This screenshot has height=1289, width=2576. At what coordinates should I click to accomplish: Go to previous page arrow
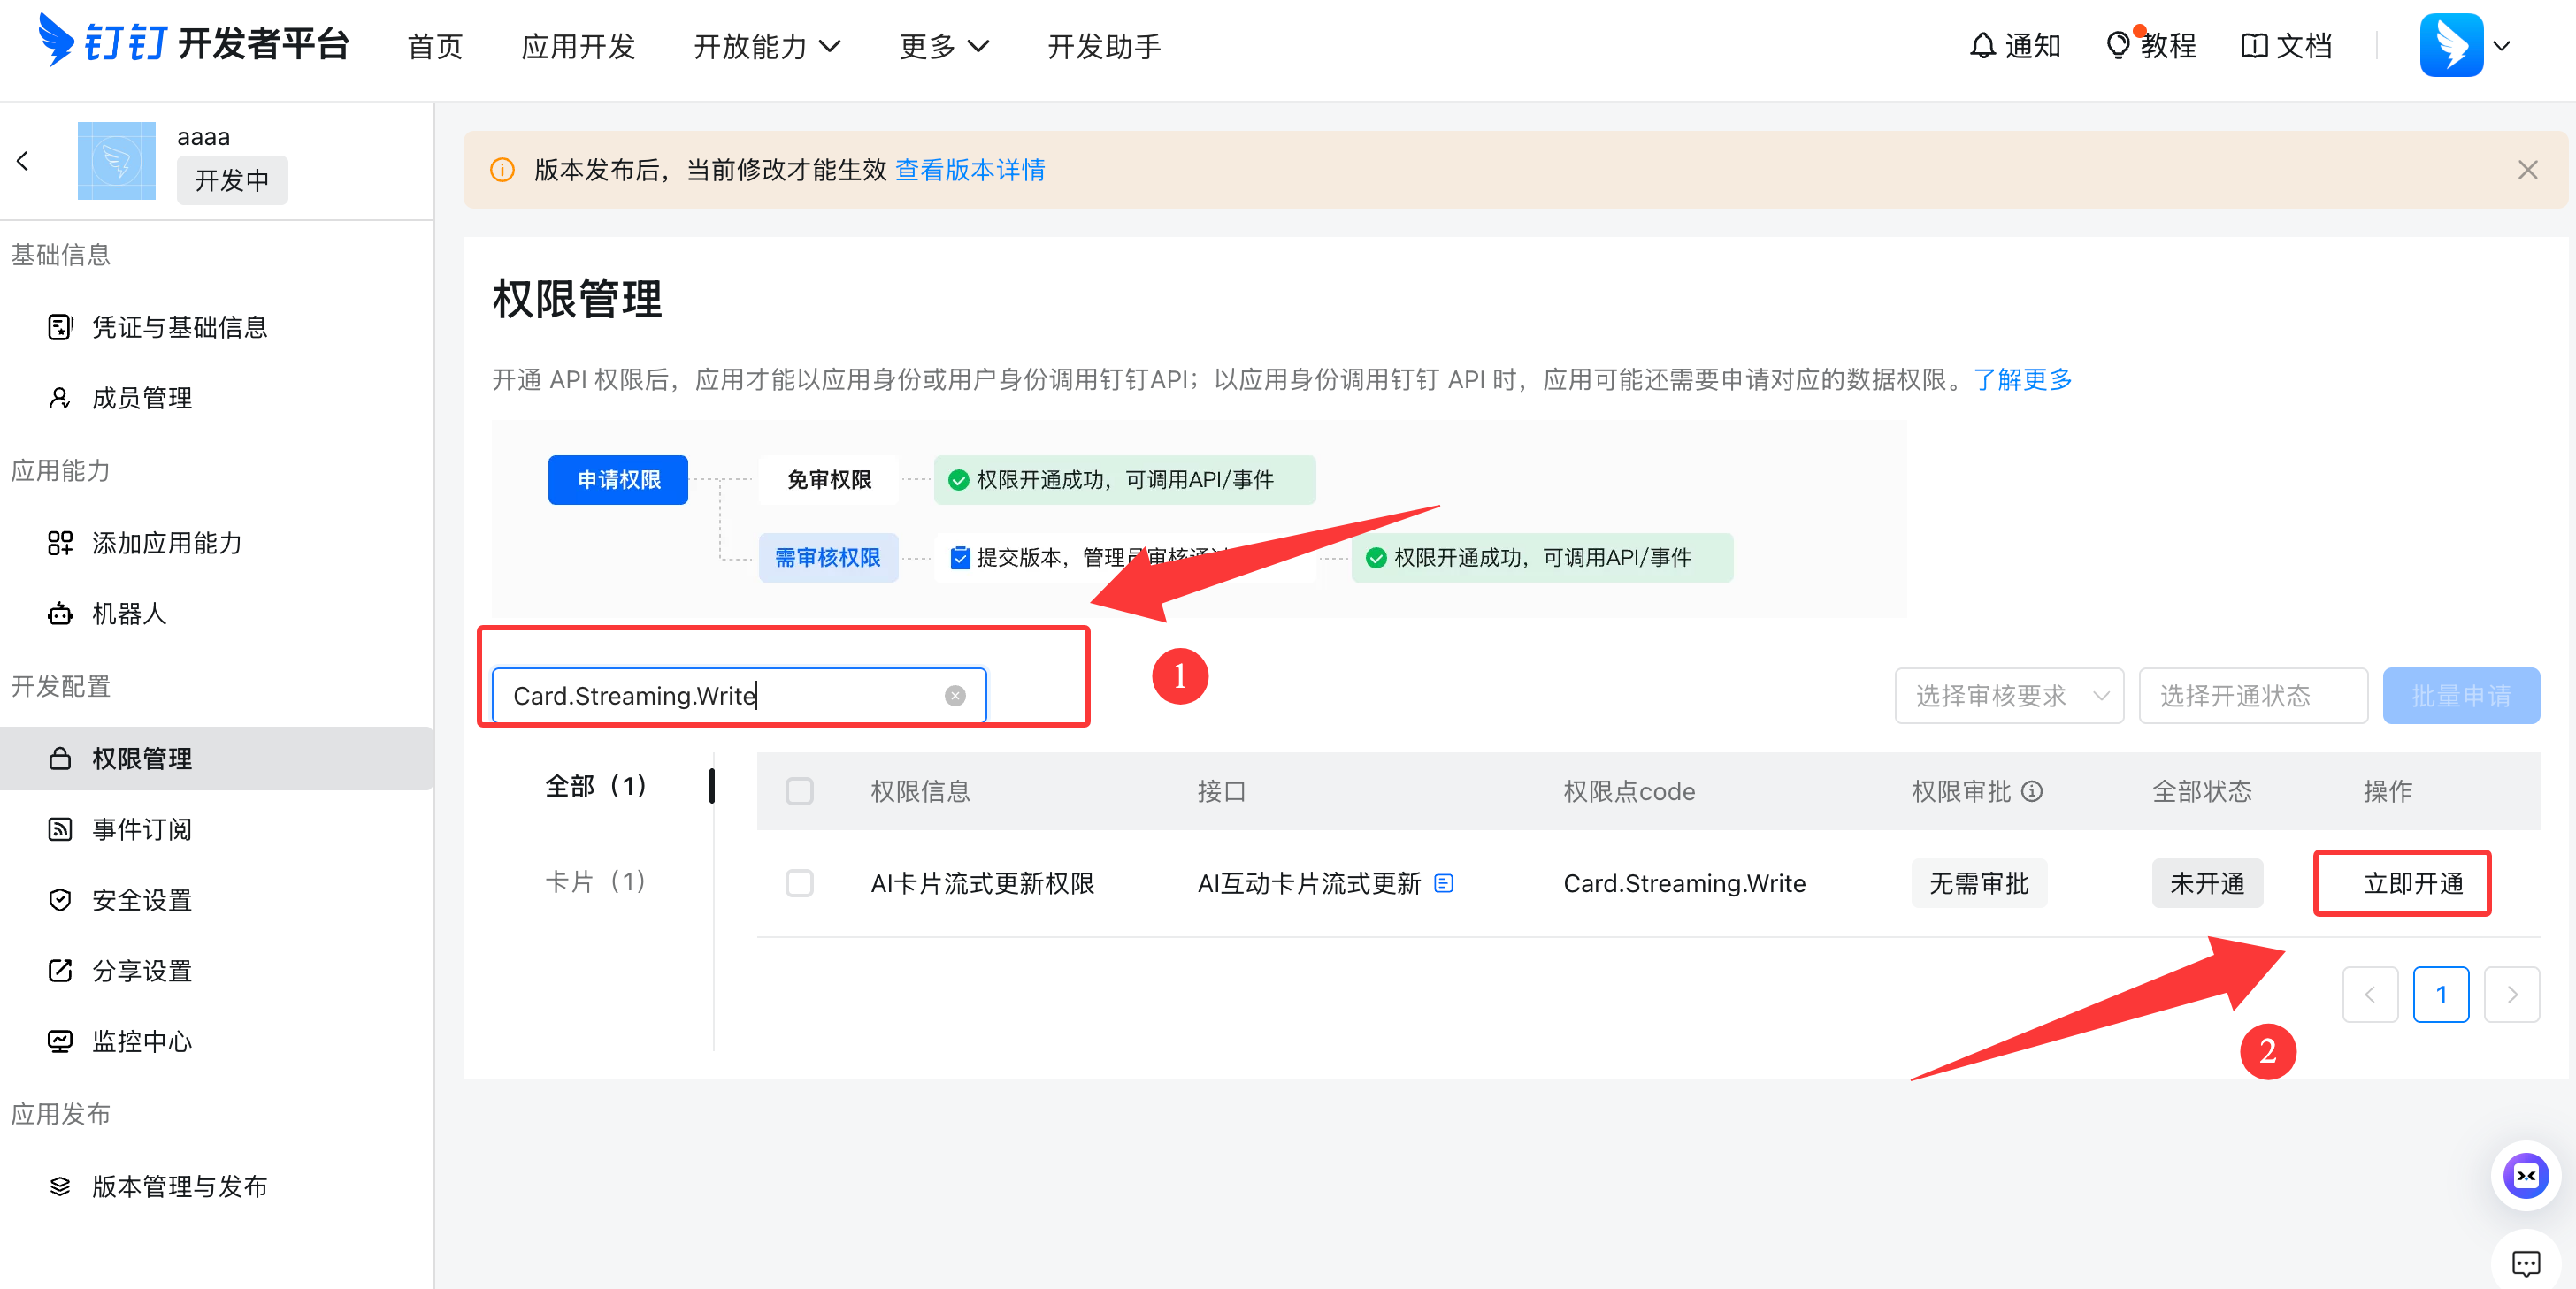coord(2369,995)
